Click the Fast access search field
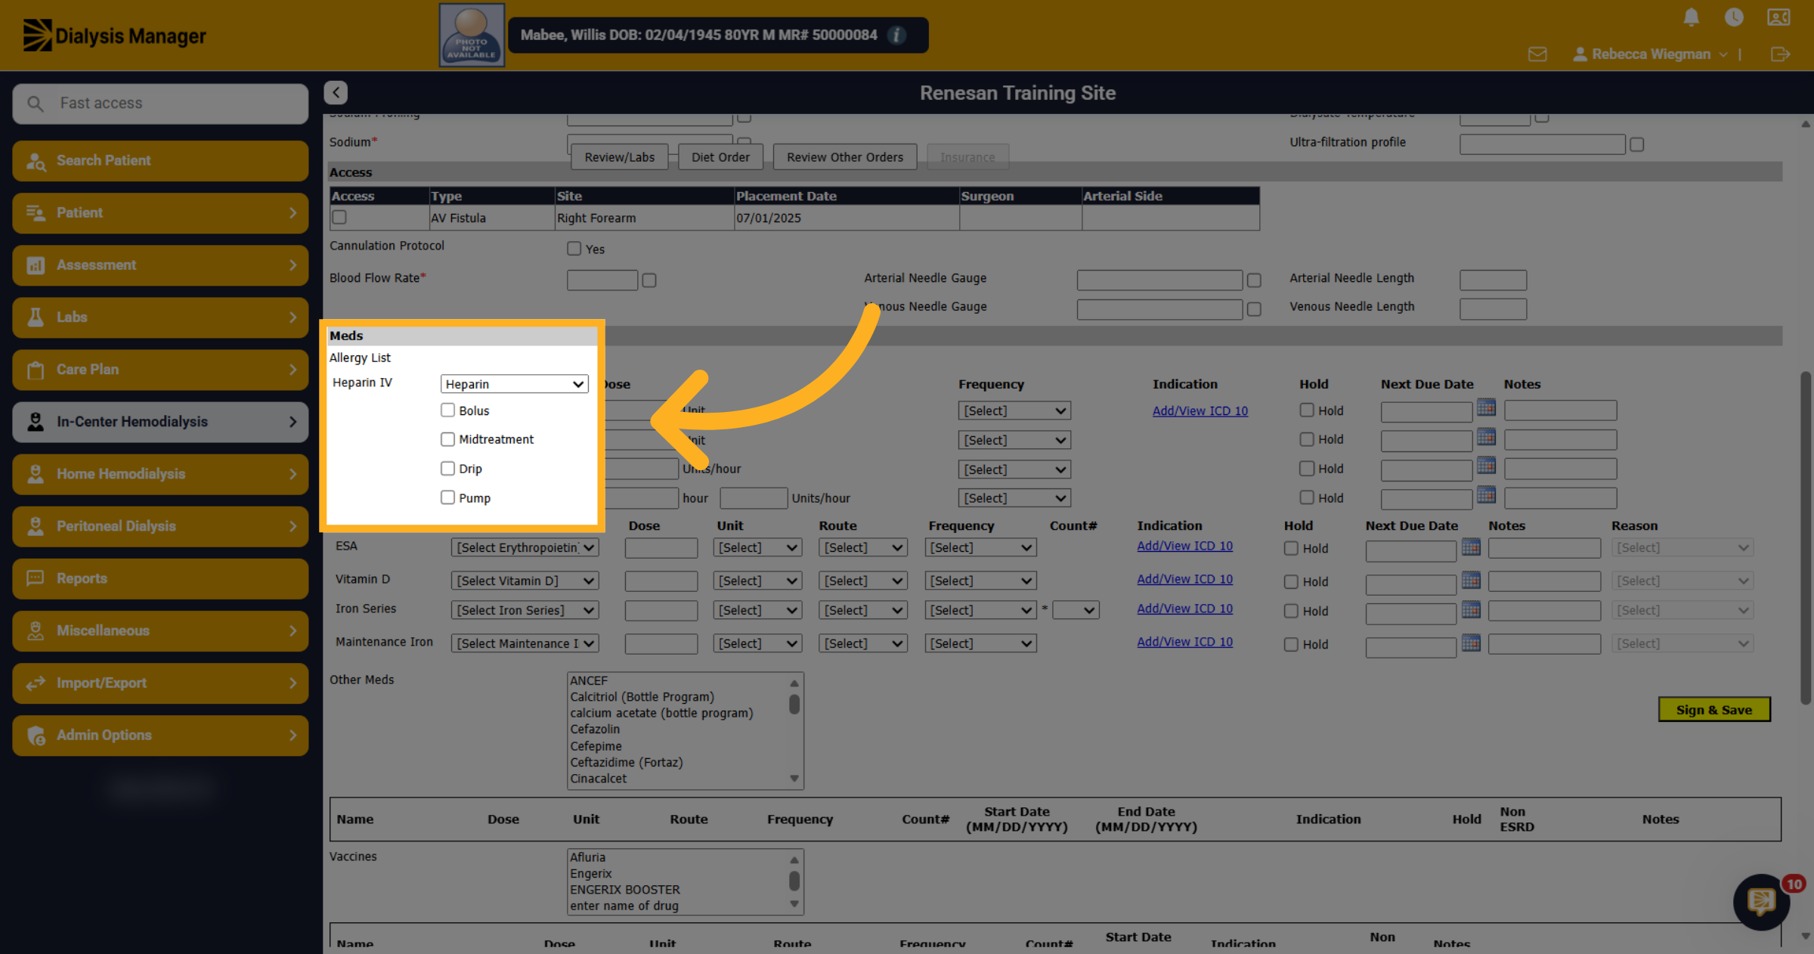The width and height of the screenshot is (1814, 954). pyautogui.click(x=160, y=104)
